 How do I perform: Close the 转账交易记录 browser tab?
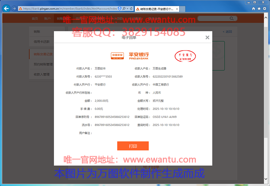click(177, 9)
